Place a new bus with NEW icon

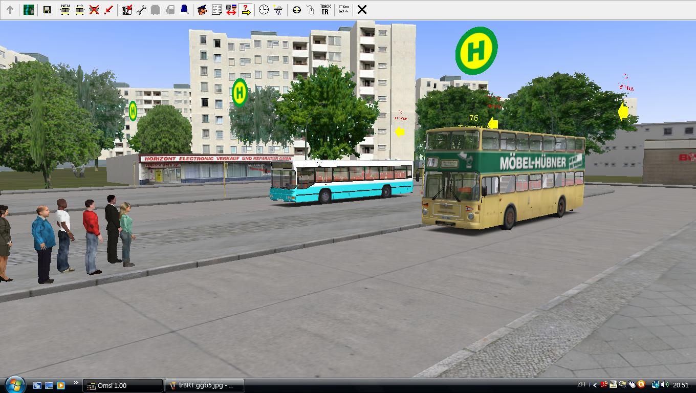tap(65, 10)
